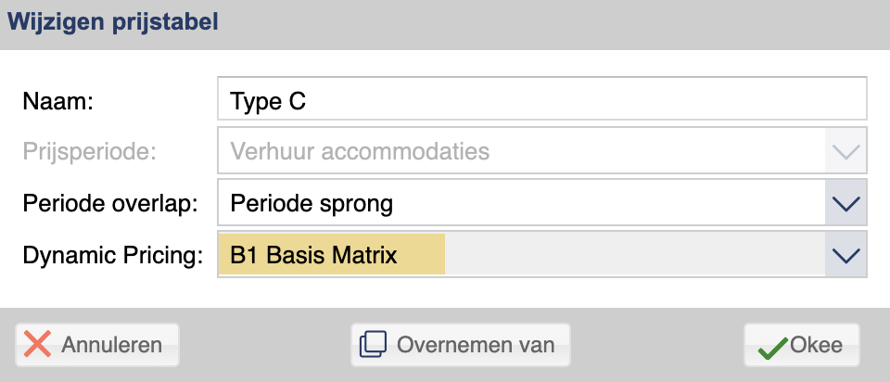Click the empty grey area of the Dynamic Pricing field
Screen dimensions: 890x382
click(634, 255)
